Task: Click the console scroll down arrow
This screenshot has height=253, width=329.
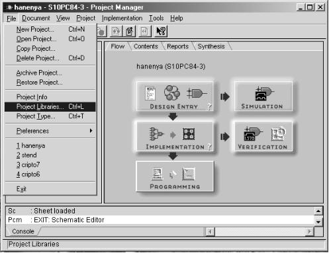Action: (318, 222)
